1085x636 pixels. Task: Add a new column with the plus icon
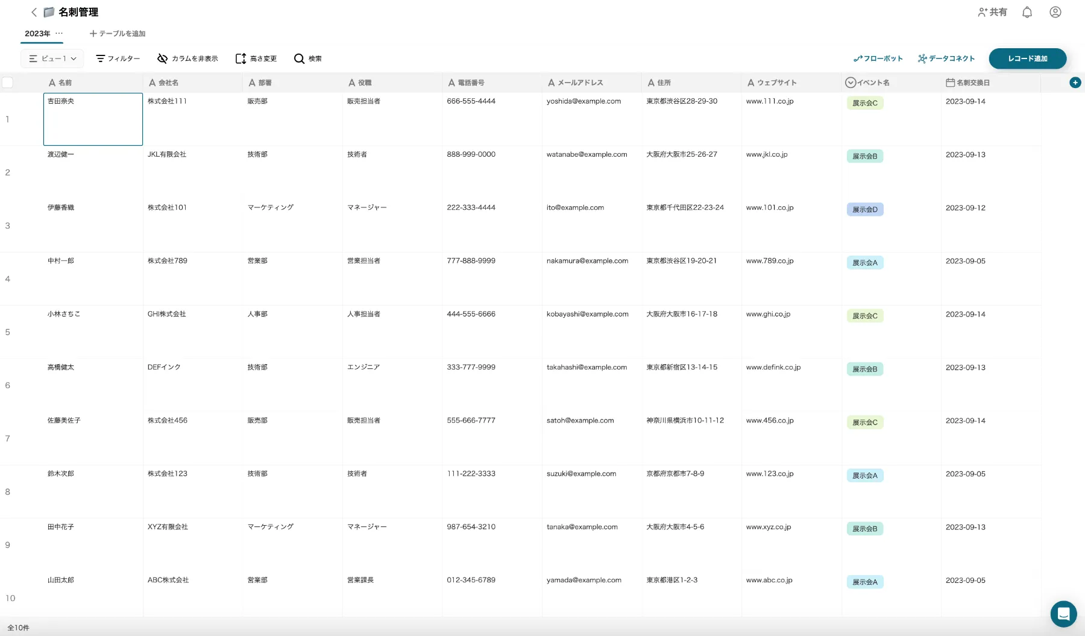(x=1075, y=83)
